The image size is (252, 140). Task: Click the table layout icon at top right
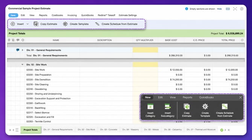pyautogui.click(x=228, y=9)
